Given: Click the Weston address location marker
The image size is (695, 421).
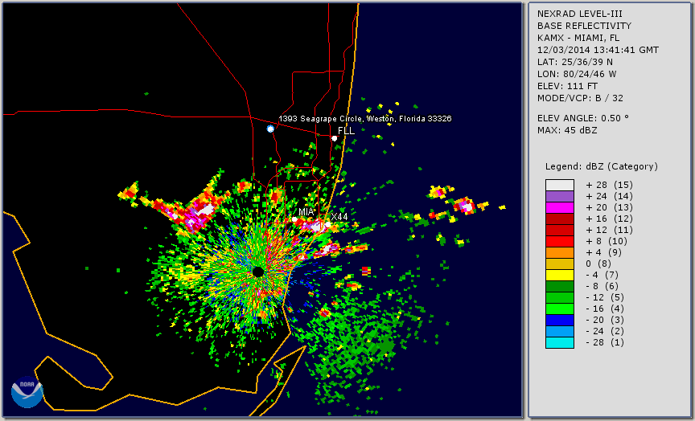Looking at the screenshot, I should tap(270, 129).
